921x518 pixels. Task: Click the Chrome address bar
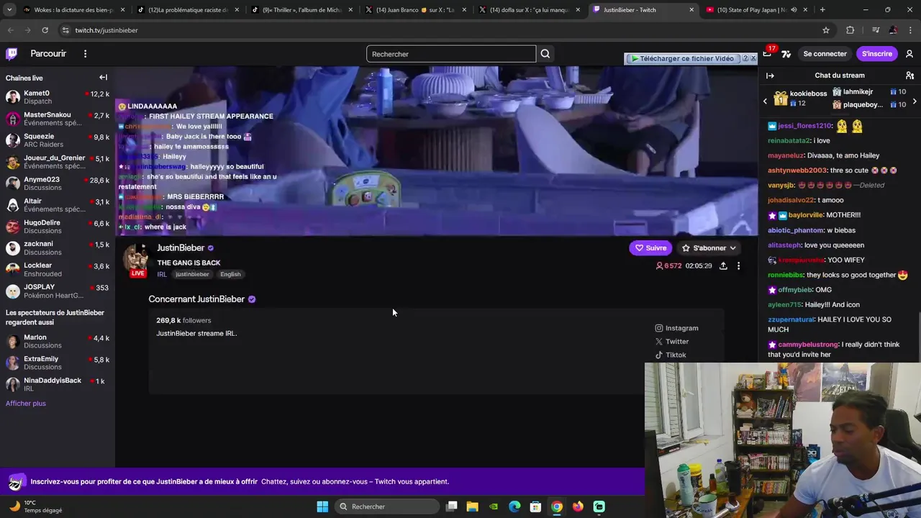pyautogui.click(x=439, y=30)
